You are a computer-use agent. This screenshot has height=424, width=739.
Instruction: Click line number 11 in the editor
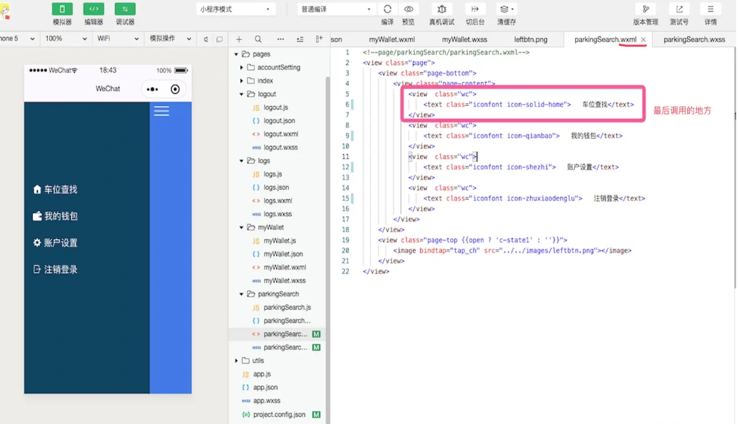[346, 156]
